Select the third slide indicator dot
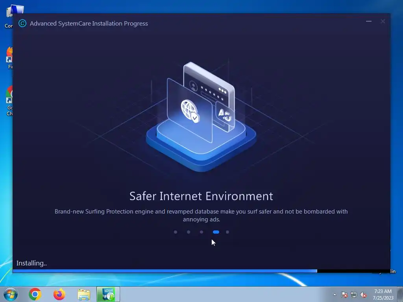The image size is (403, 302). point(201,232)
